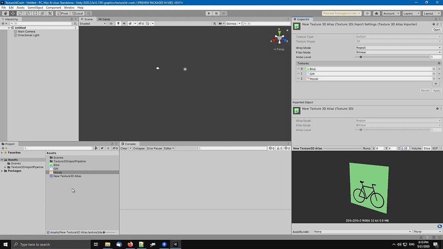Open the Textures list settings gear

pos(439,63)
